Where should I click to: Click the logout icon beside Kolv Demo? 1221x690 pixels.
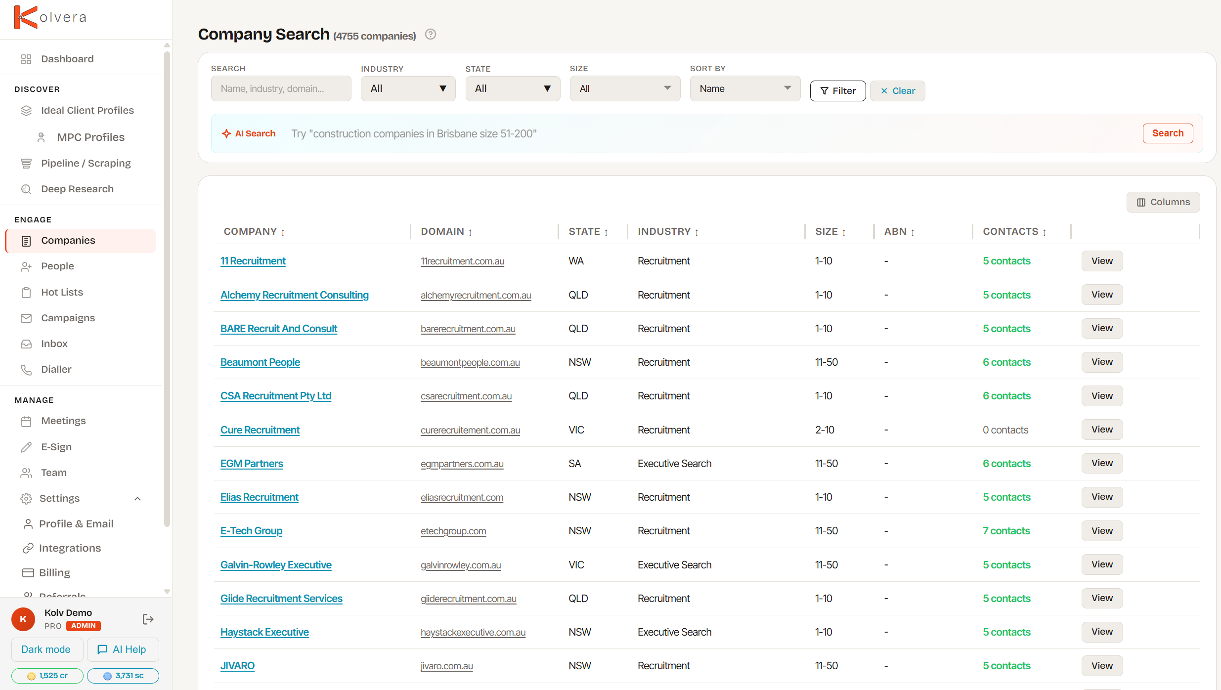(148, 619)
